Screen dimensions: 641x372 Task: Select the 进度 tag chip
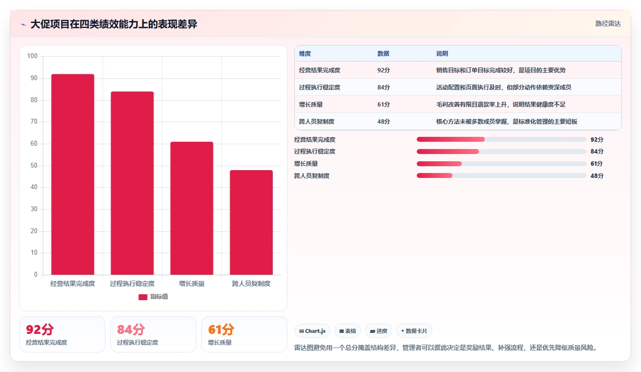(x=379, y=331)
